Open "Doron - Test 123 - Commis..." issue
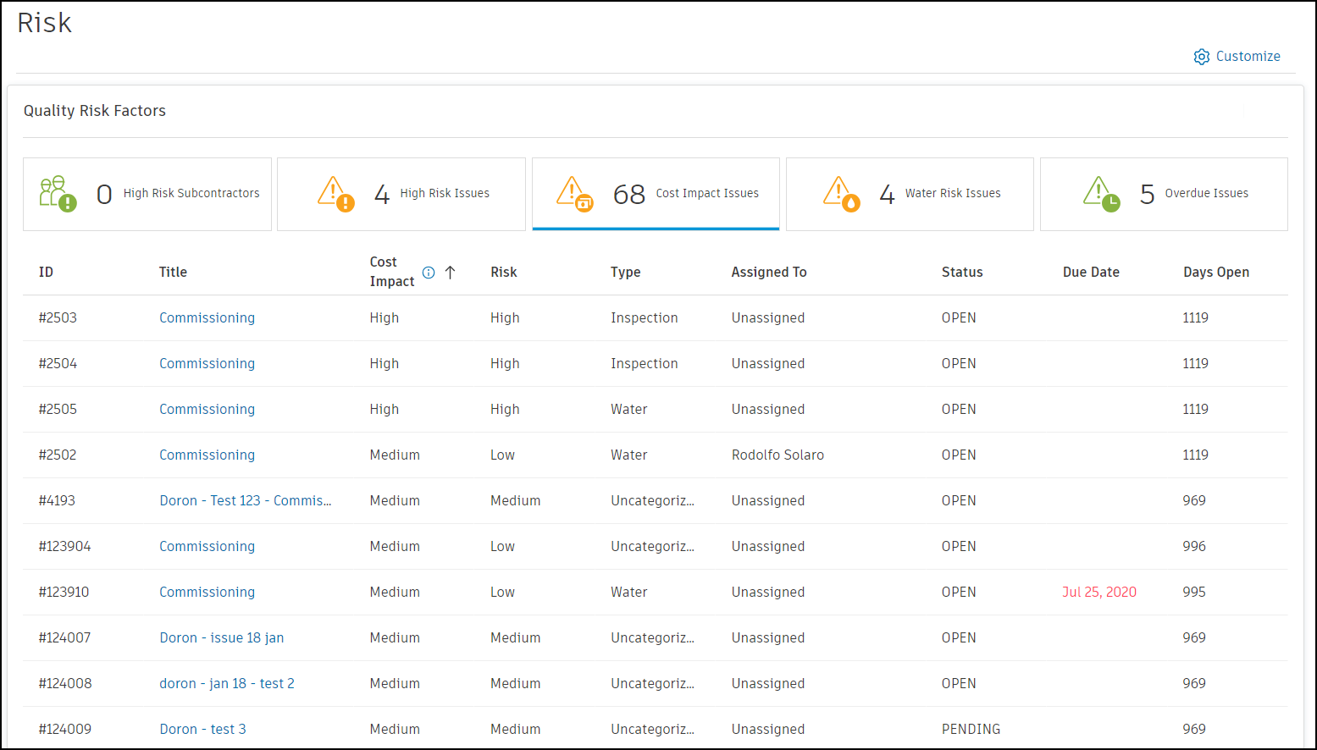Screen dimensions: 1317x750 (245, 501)
